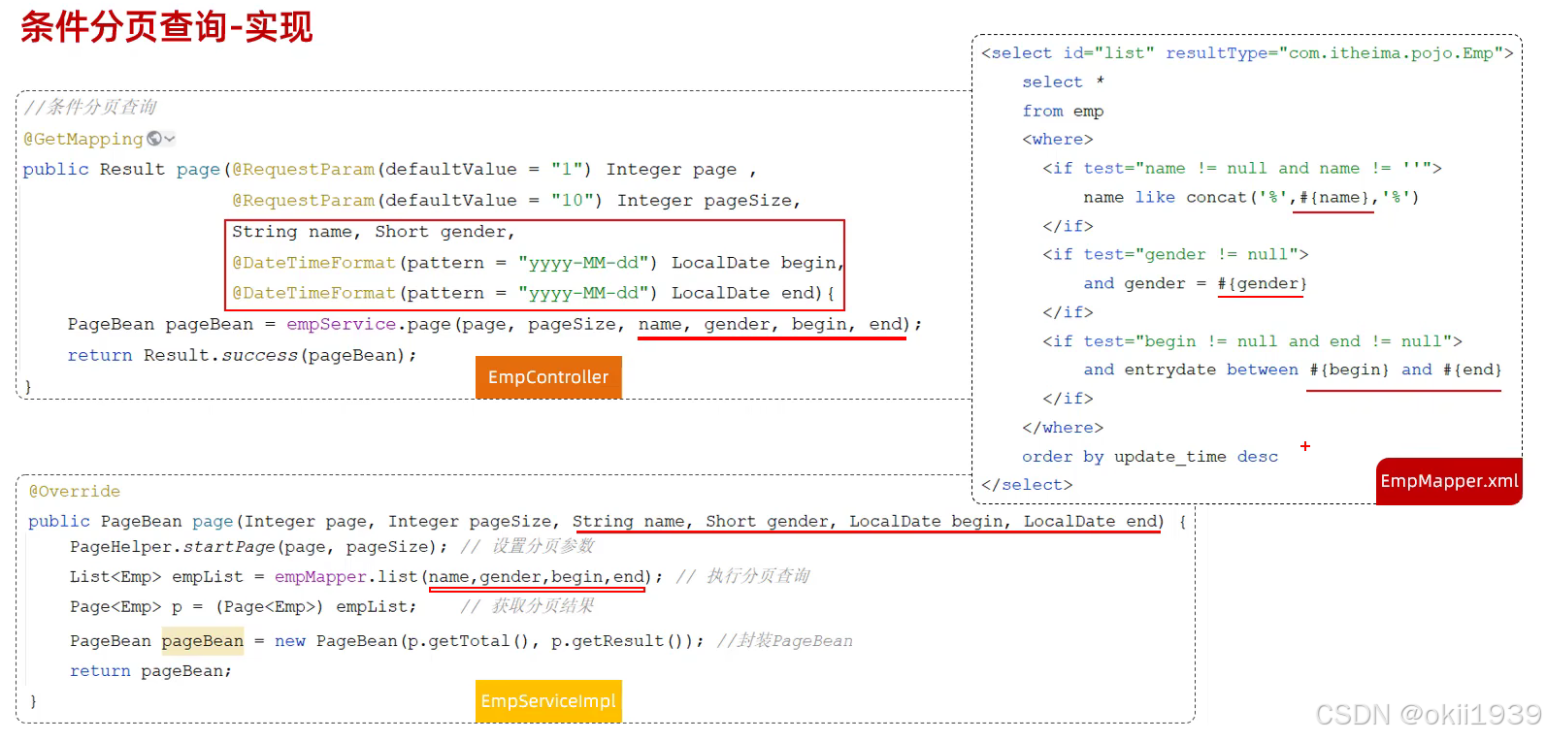1546x741 pixels.
Task: Click the text 'Integer pageSize,' in EmpController
Action: pyautogui.click(x=708, y=201)
